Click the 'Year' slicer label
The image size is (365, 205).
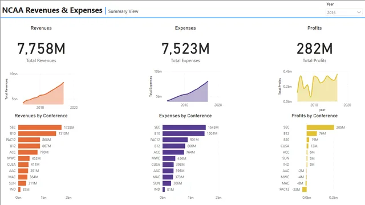(330, 4)
